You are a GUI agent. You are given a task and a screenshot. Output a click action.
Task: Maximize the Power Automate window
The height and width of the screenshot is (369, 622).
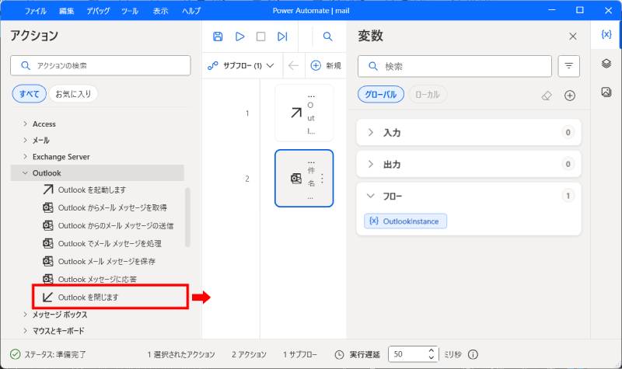(x=580, y=10)
